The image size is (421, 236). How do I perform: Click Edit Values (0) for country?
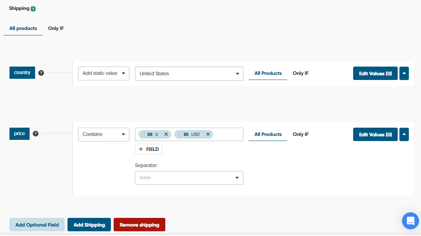pyautogui.click(x=375, y=74)
